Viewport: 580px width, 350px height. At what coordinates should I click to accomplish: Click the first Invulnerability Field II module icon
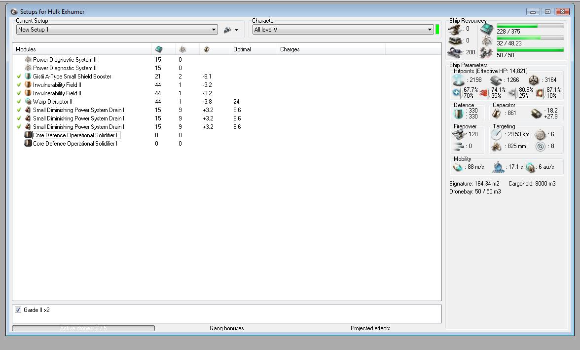pos(28,85)
